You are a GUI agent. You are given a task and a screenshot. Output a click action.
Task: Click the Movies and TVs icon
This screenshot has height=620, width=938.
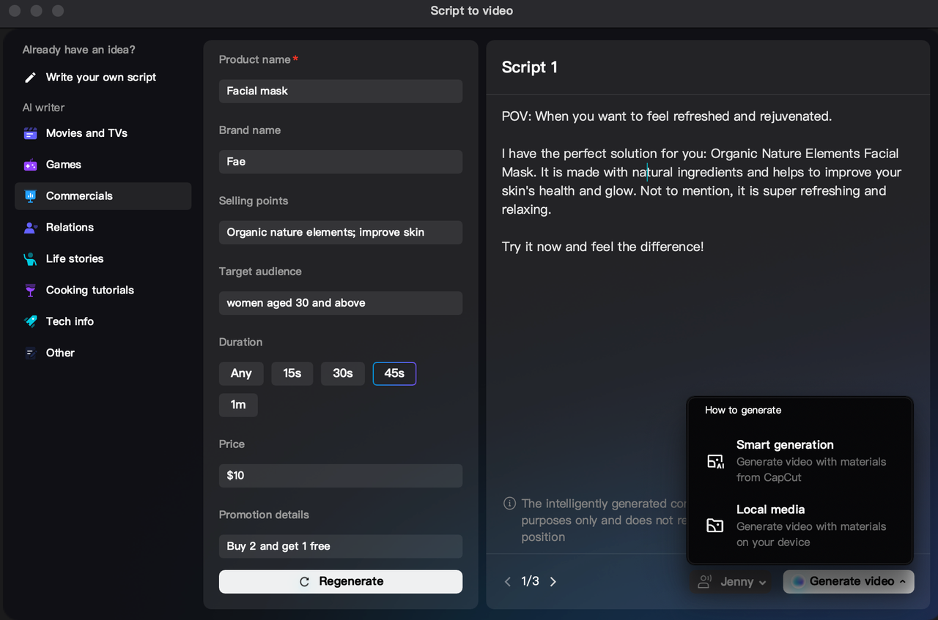click(x=30, y=133)
